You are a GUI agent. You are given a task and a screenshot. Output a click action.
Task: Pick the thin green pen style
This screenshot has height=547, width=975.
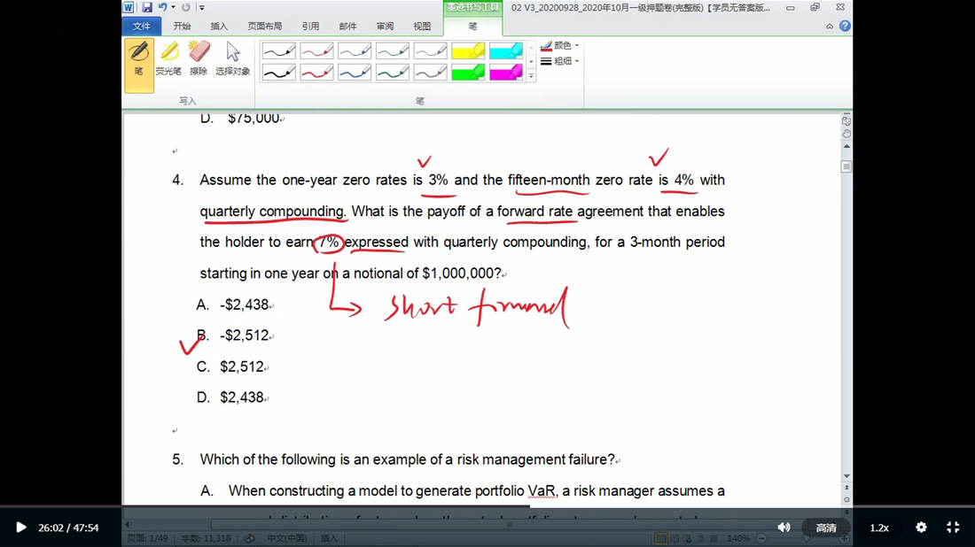pos(393,51)
